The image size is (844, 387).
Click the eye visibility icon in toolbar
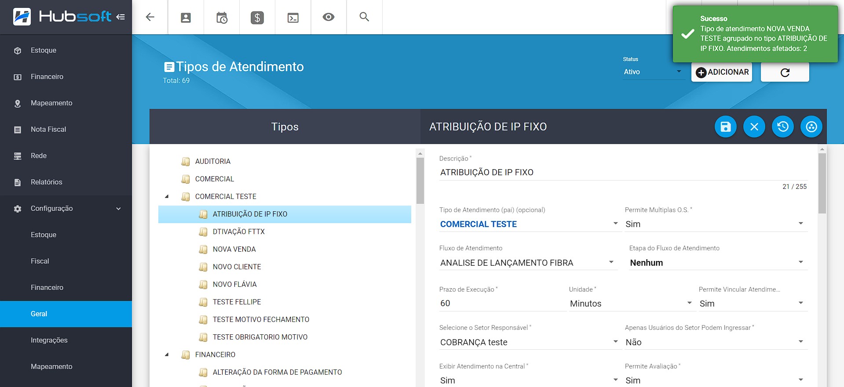(329, 17)
